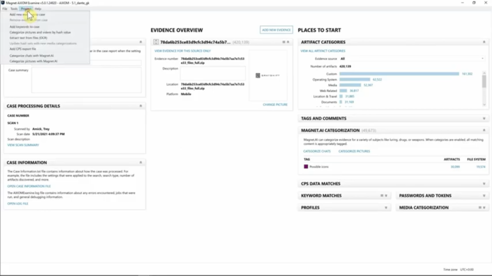Expand the PASSWORDS AND TOKENS panel

pyautogui.click(x=484, y=195)
